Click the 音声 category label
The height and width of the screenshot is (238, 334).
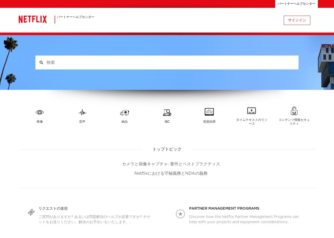tap(82, 122)
